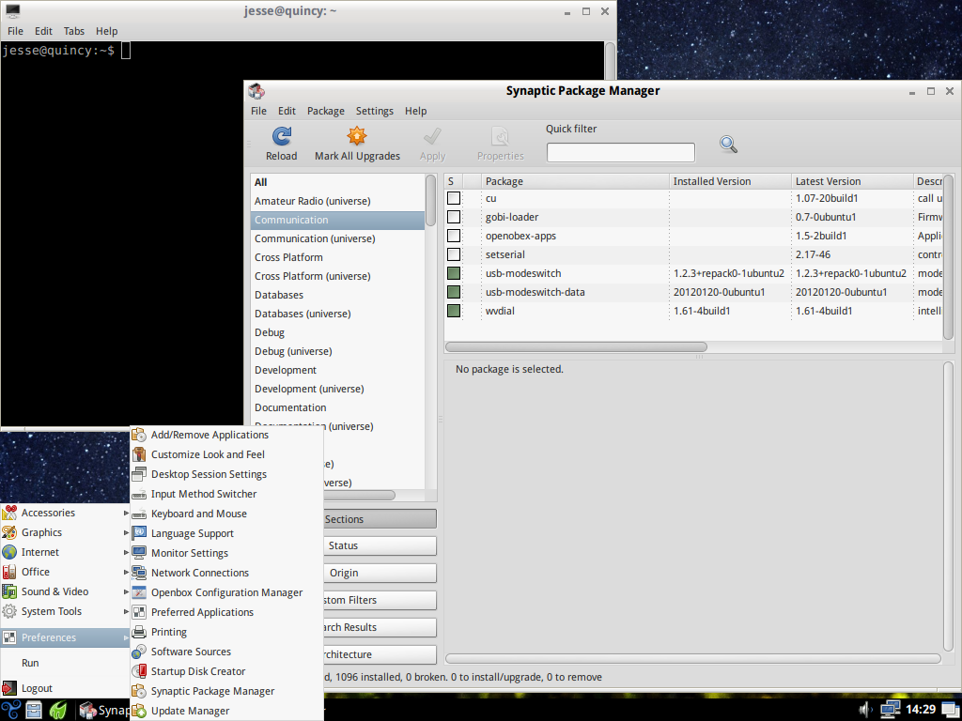
Task: Click the Architecture filter button
Action: 380,654
